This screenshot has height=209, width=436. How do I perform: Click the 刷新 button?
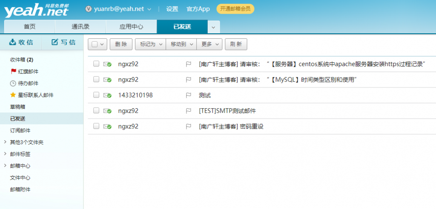pyautogui.click(x=236, y=44)
